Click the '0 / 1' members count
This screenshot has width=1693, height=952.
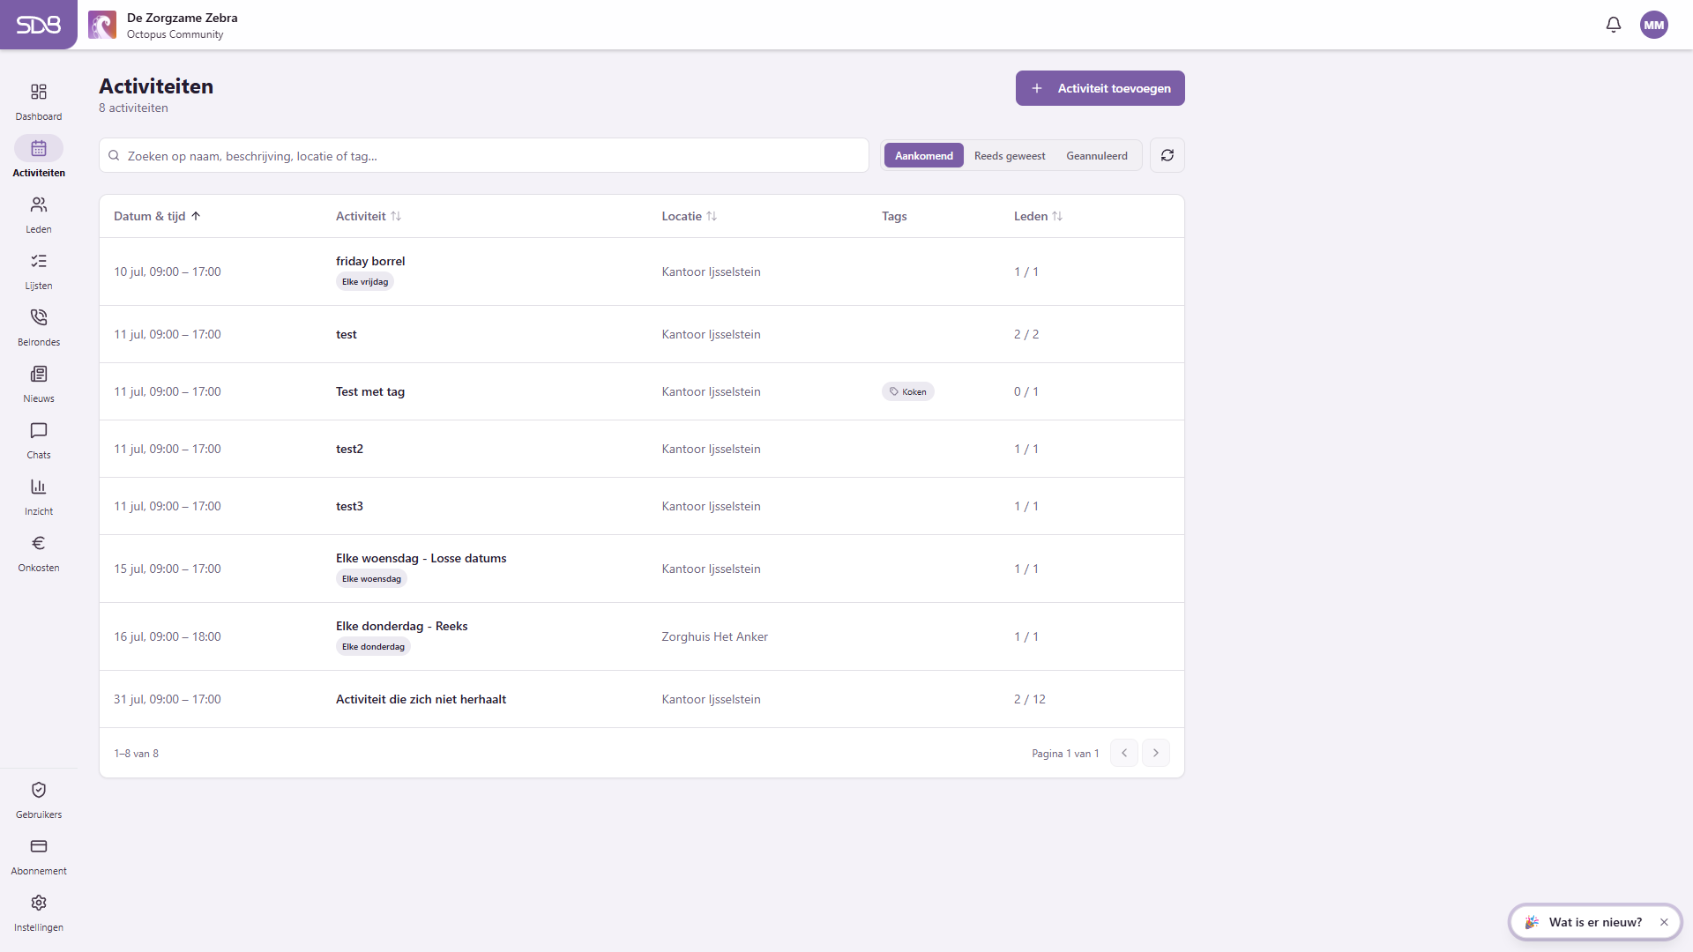1026,391
